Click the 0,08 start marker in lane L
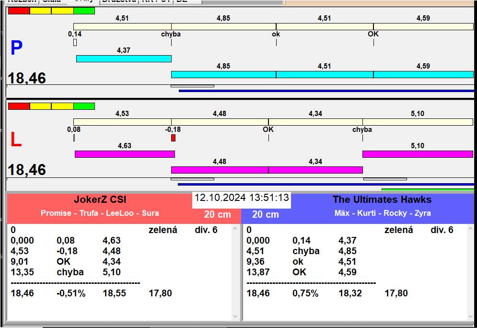Image resolution: width=477 pixels, height=328 pixels. tap(74, 138)
